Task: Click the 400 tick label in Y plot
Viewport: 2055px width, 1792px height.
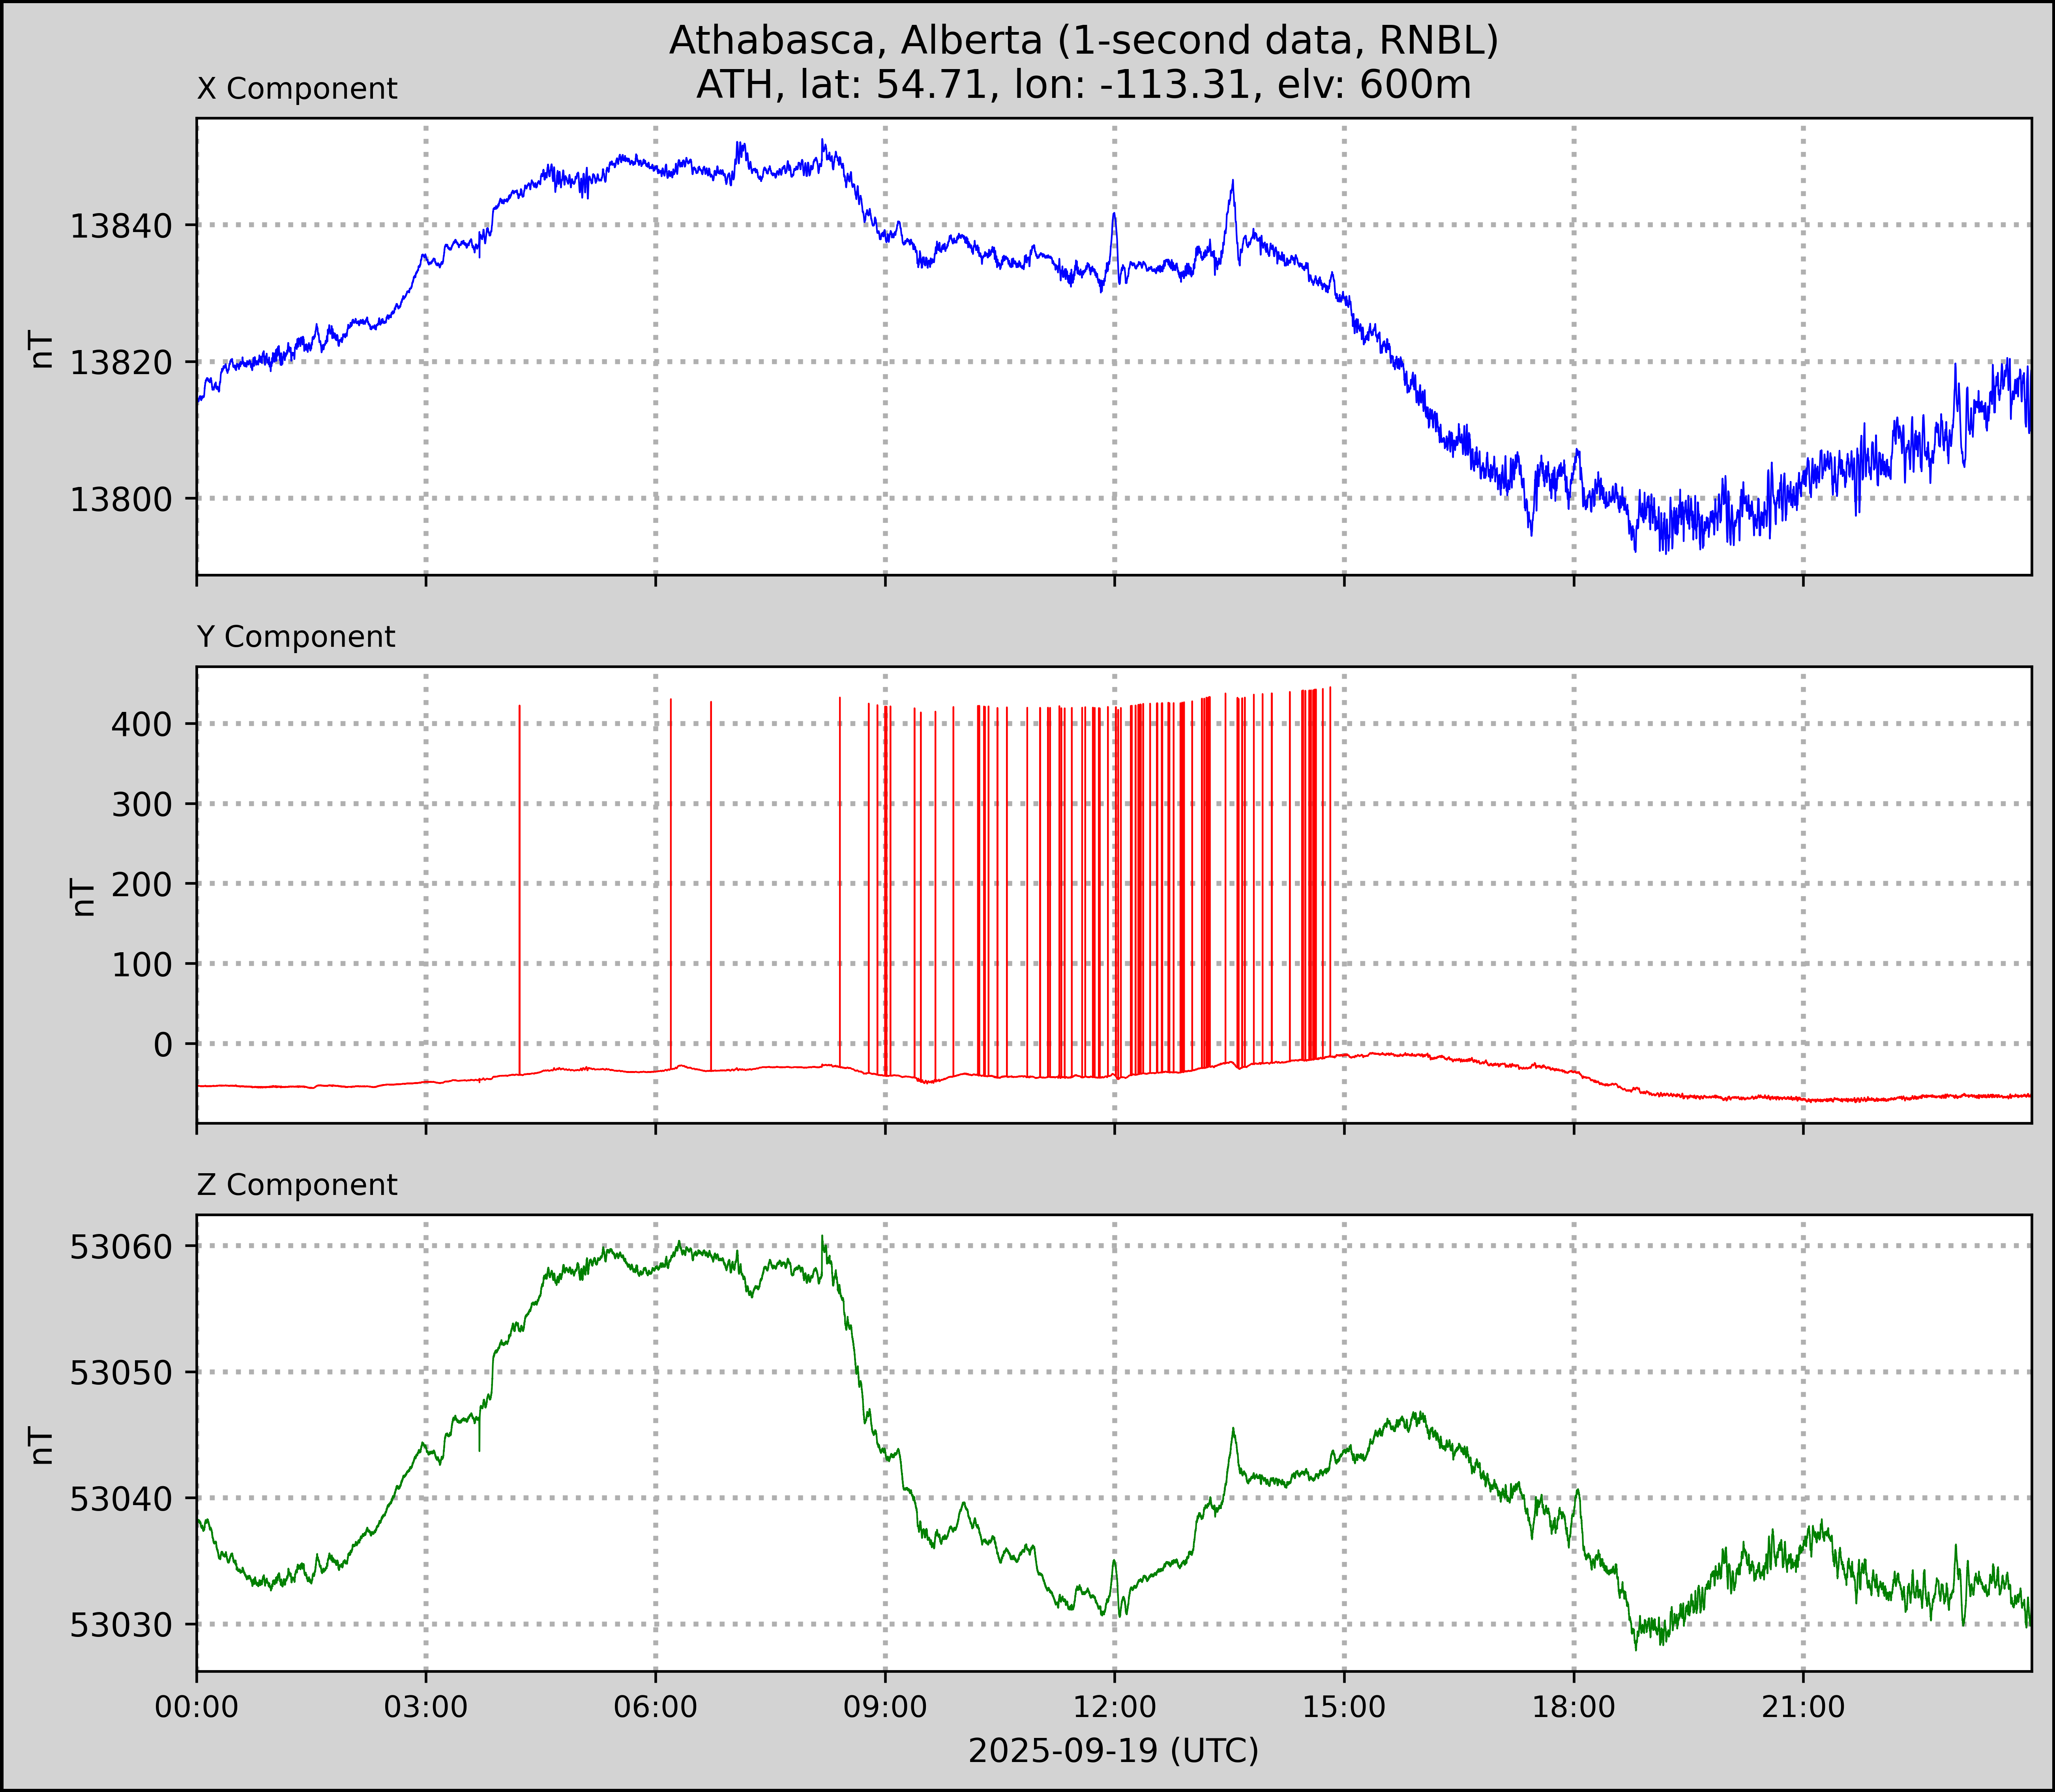Action: 142,724
